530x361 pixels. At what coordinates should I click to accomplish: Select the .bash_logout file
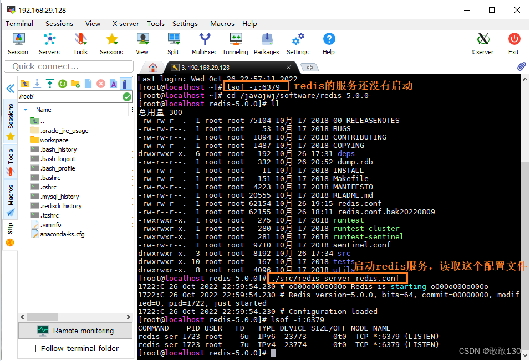[x=53, y=159]
